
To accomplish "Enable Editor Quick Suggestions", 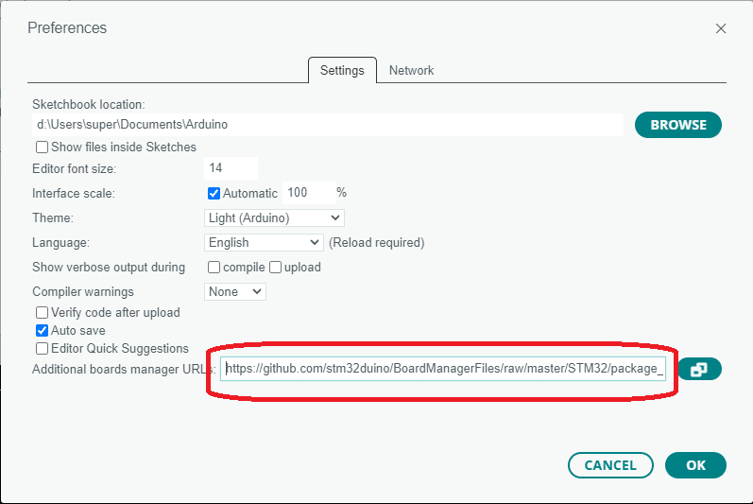I will (43, 348).
